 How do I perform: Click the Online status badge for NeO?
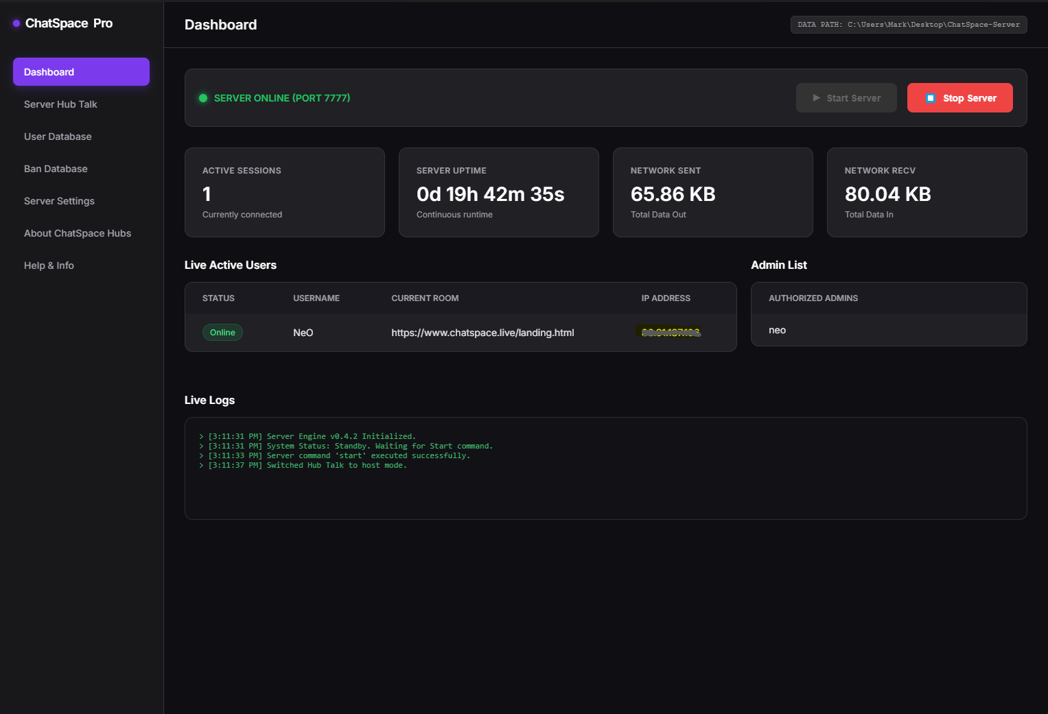222,333
